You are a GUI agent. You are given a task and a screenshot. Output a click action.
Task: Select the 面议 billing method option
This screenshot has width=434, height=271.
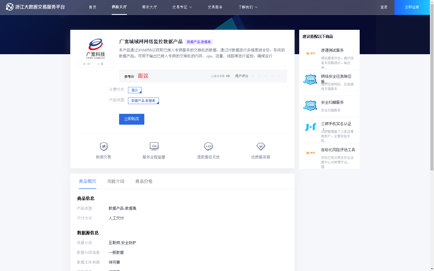click(135, 90)
